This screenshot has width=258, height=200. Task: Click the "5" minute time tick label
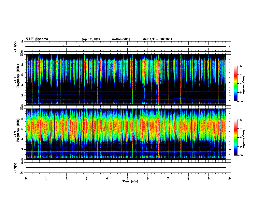tap(127, 178)
